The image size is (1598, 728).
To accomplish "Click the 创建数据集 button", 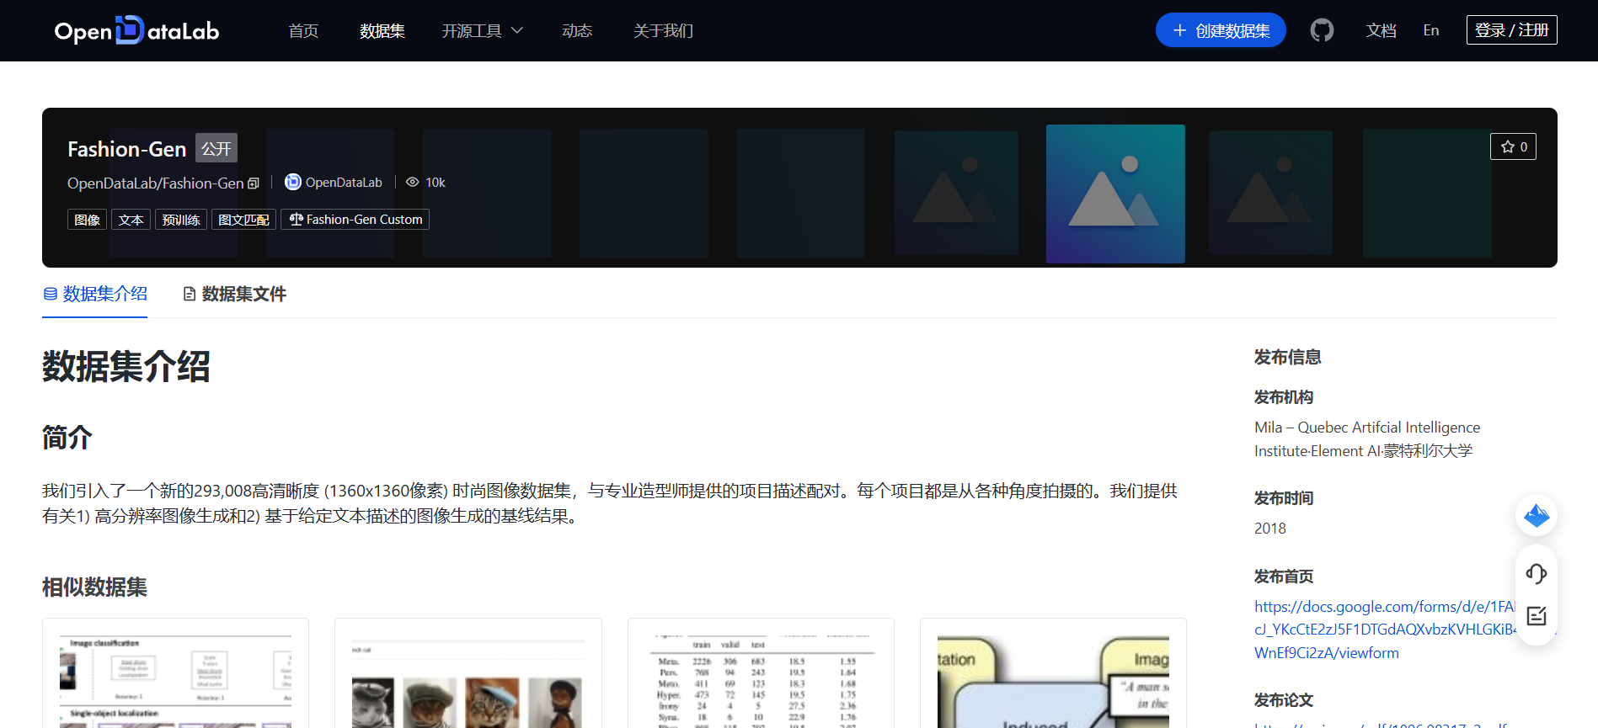I will coord(1221,30).
